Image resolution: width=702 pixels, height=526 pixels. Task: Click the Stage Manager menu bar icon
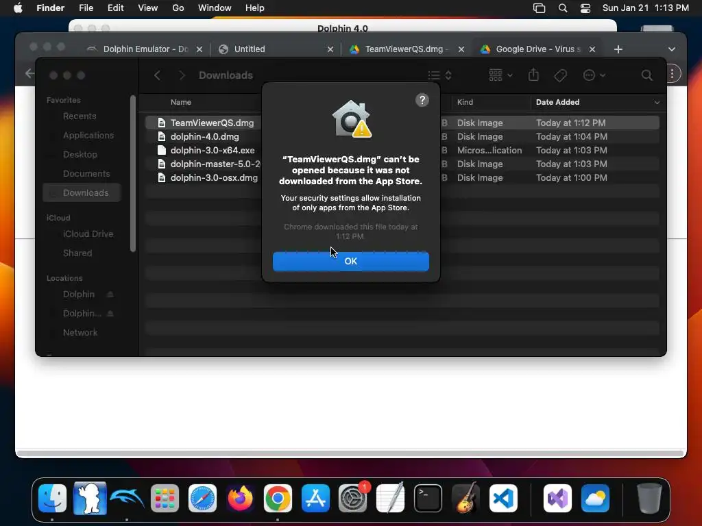click(539, 8)
